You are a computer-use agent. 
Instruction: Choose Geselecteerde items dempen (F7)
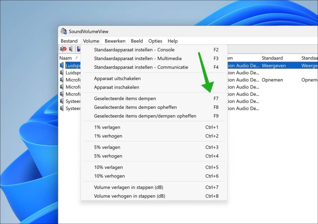154,98
